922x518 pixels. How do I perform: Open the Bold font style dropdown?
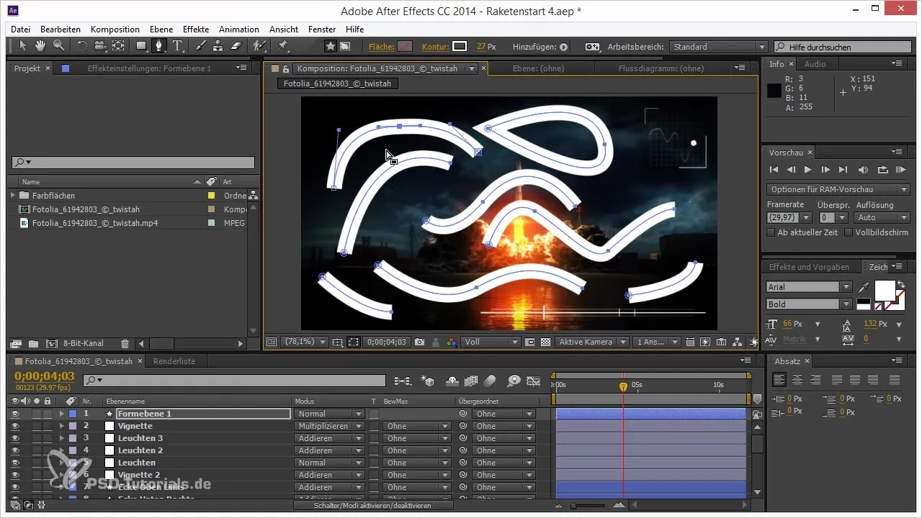(x=809, y=304)
